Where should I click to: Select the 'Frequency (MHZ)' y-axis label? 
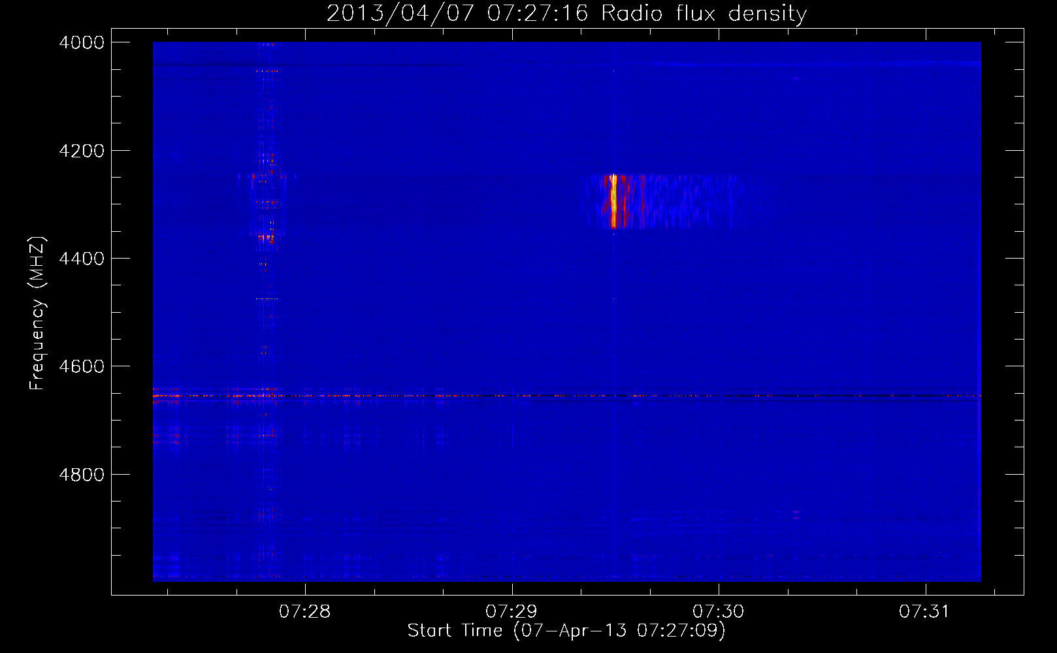click(37, 313)
